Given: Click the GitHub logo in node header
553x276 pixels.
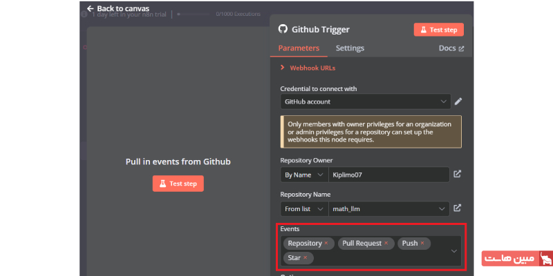Looking at the screenshot, I should tap(283, 29).
